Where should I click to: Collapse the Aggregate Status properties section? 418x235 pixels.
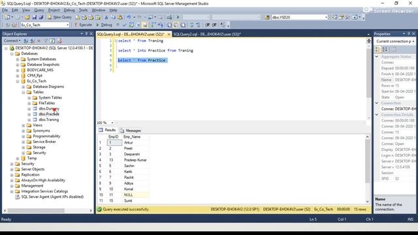click(x=377, y=57)
